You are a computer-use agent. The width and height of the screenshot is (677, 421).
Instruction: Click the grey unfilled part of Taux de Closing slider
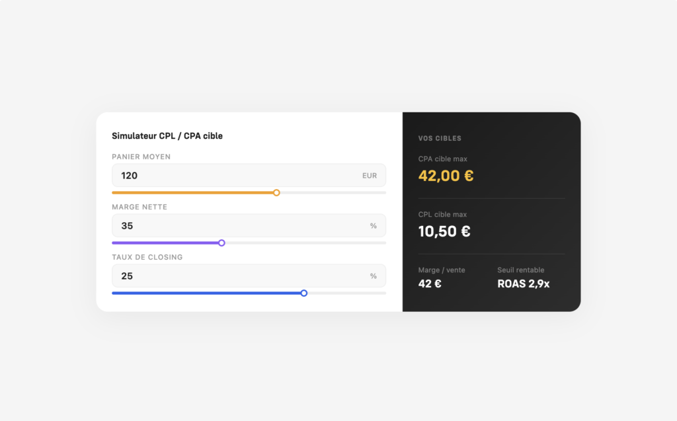pos(346,293)
